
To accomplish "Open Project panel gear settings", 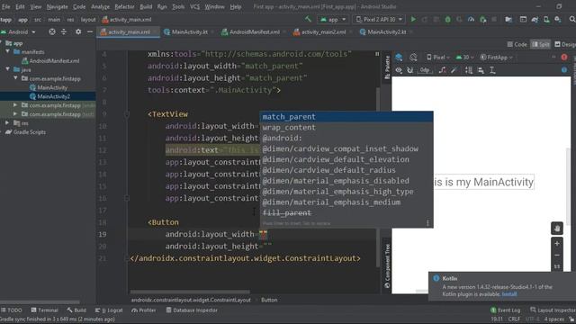I will [x=78, y=32].
